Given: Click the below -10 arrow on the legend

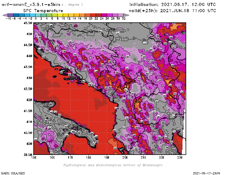Looking at the screenshot, I should click(x=5, y=15).
